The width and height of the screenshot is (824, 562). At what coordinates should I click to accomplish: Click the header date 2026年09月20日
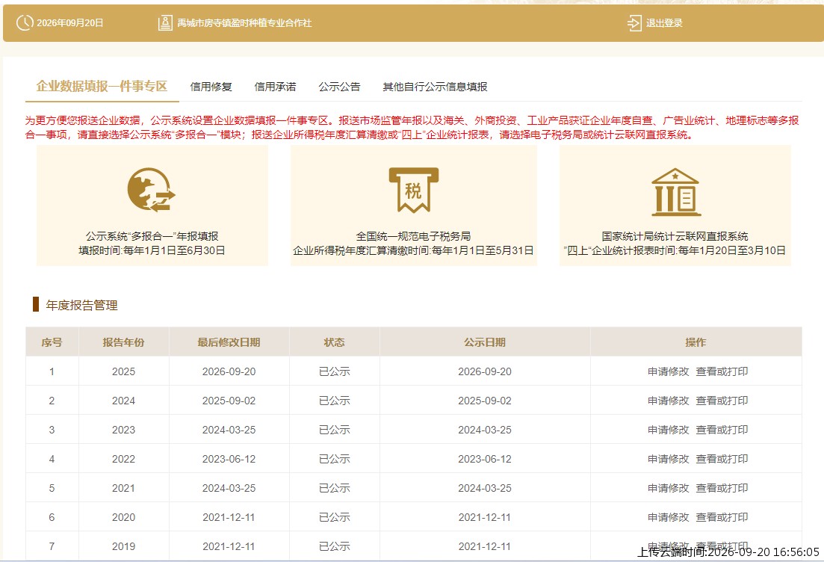[70, 23]
